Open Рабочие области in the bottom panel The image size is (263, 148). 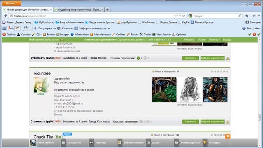pos(131,143)
